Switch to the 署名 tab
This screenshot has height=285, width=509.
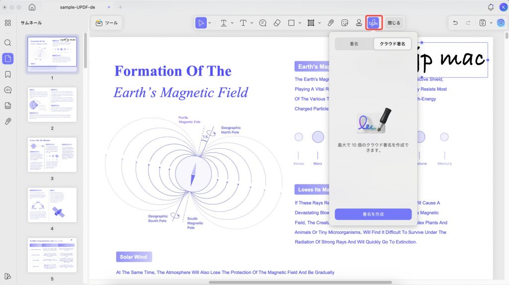pyautogui.click(x=354, y=44)
